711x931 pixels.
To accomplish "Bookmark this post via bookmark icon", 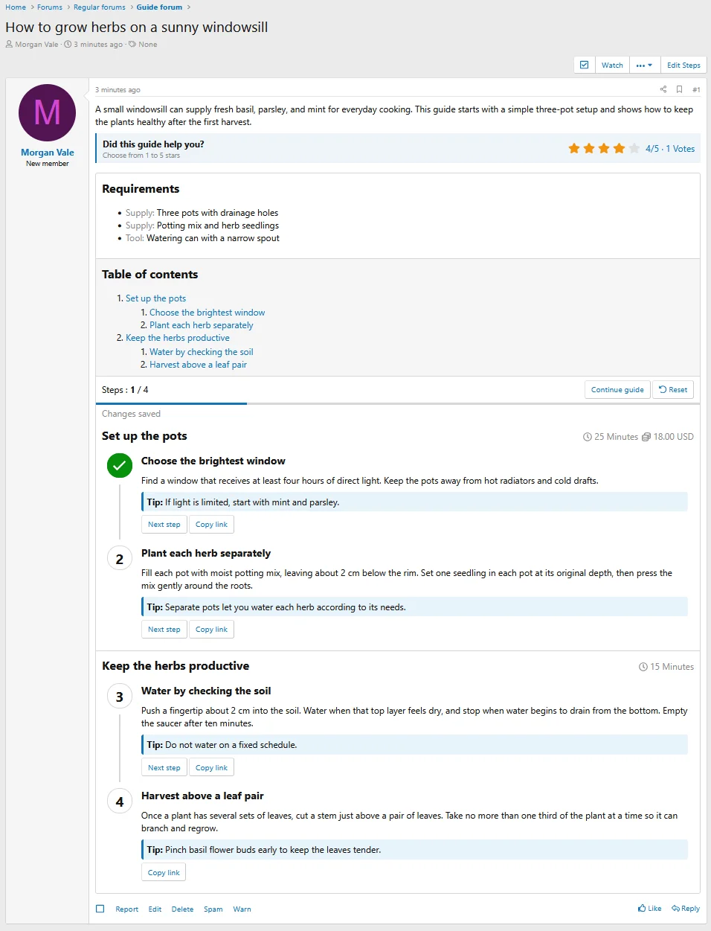I will [x=679, y=89].
